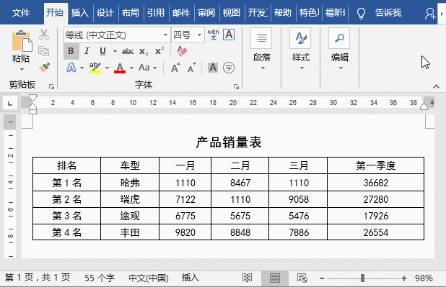Switch to Web Layout view icon
446x287 pixels.
[x=302, y=278]
